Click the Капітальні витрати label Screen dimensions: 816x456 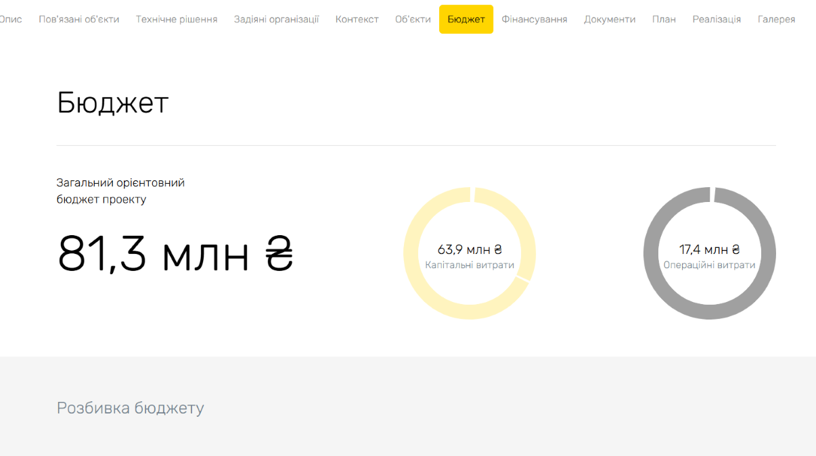[x=470, y=265]
